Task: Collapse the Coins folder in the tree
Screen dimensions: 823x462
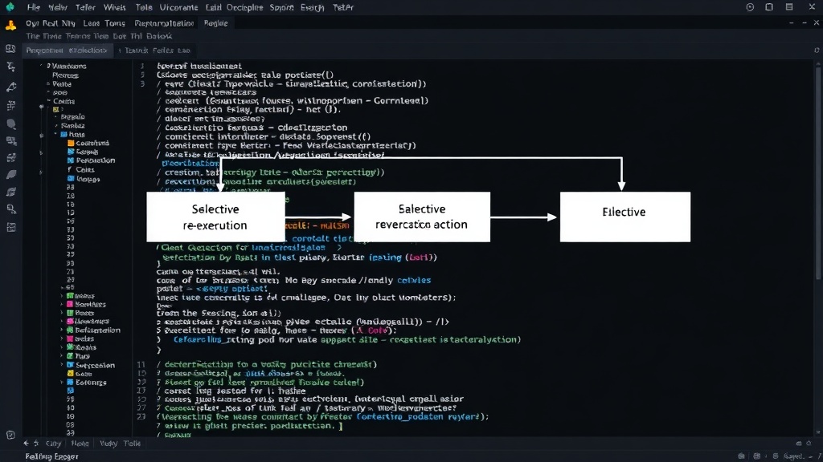Action: [x=48, y=101]
